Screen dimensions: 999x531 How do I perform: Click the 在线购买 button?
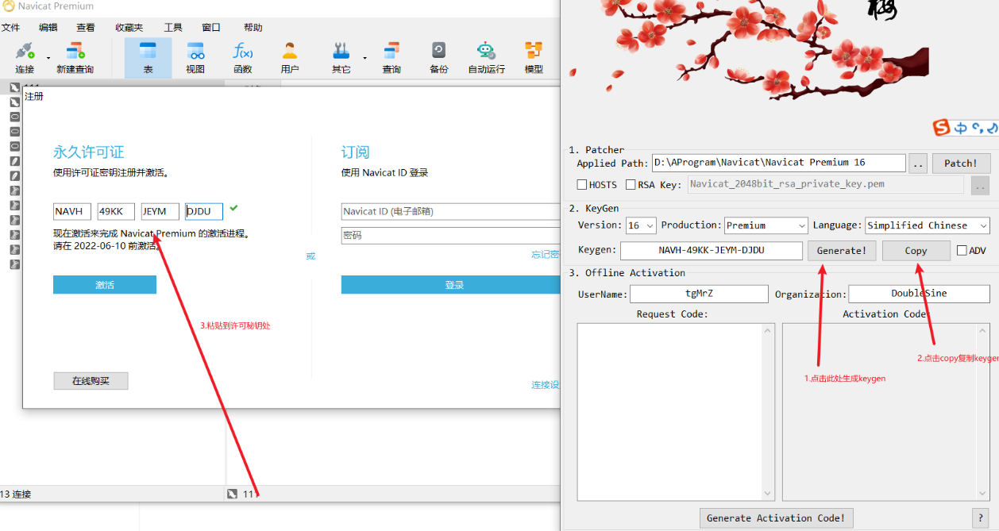(91, 381)
